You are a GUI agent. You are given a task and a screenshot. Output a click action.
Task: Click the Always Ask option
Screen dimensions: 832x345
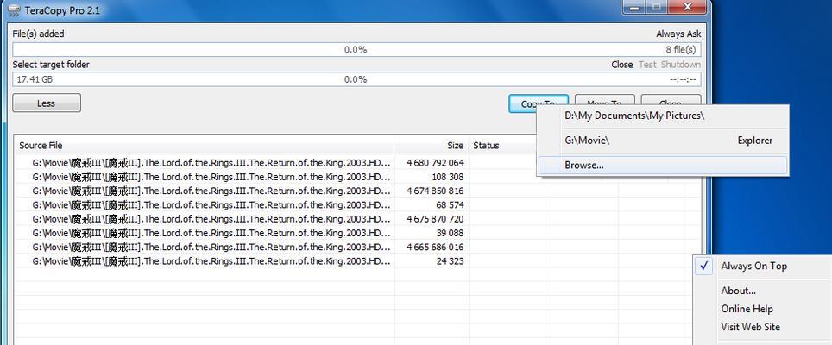click(678, 34)
